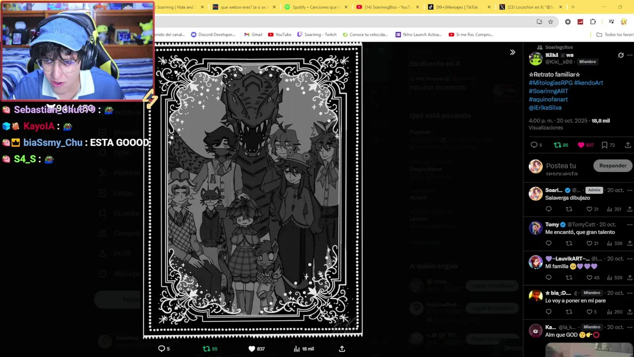Click the Miembro badge next to @Kiki__k00
Image resolution: width=634 pixels, height=357 pixels.
point(587,61)
